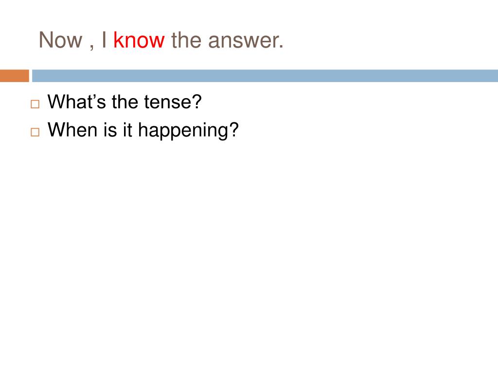
Task: Select the orange accent block
Action: tap(14, 76)
